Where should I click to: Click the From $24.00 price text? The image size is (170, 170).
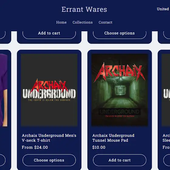(x=35, y=147)
